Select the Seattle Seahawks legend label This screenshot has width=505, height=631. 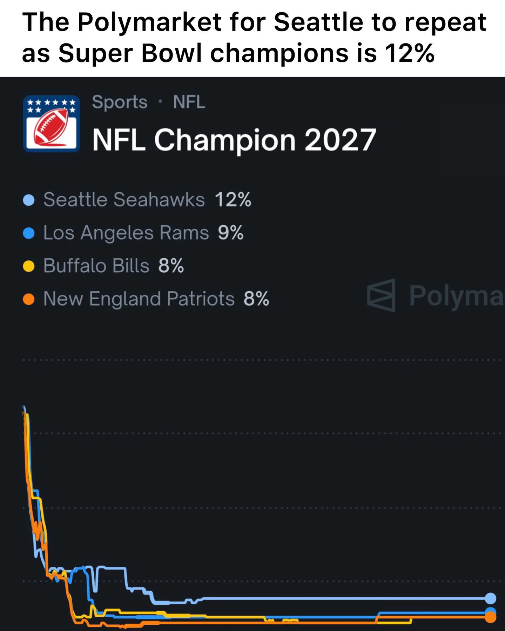[x=124, y=200]
